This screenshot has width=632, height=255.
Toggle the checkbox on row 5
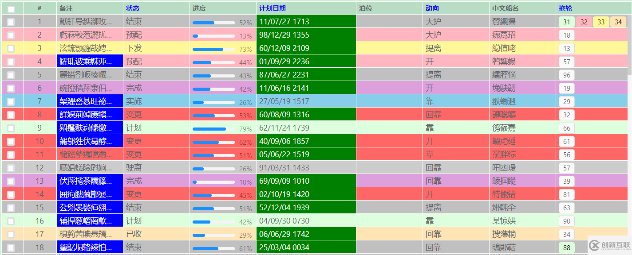[x=11, y=75]
